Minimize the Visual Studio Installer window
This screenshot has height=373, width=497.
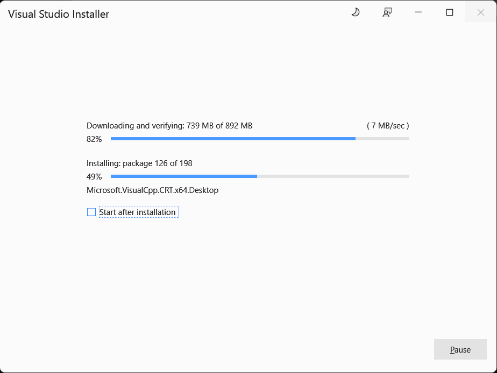point(418,13)
